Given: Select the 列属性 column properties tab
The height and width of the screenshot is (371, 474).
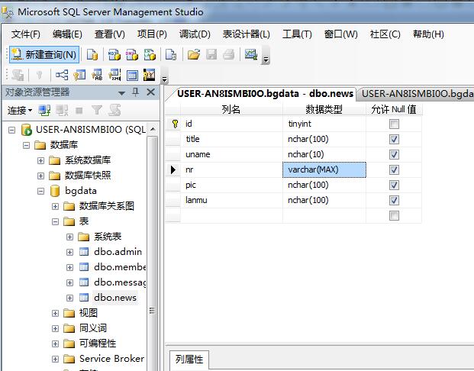Looking at the screenshot, I should click(x=189, y=360).
